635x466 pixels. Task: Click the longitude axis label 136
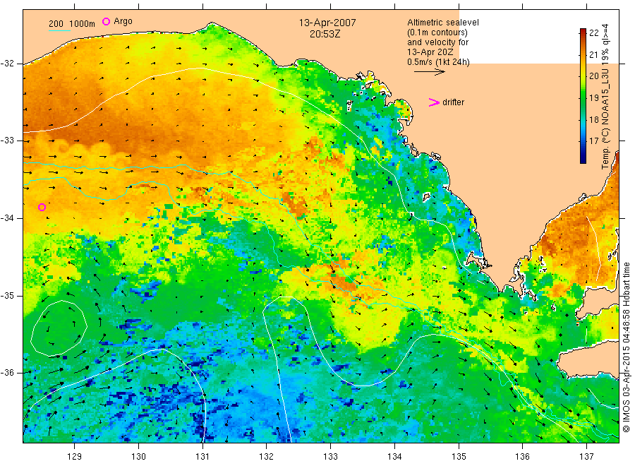tap(522, 457)
